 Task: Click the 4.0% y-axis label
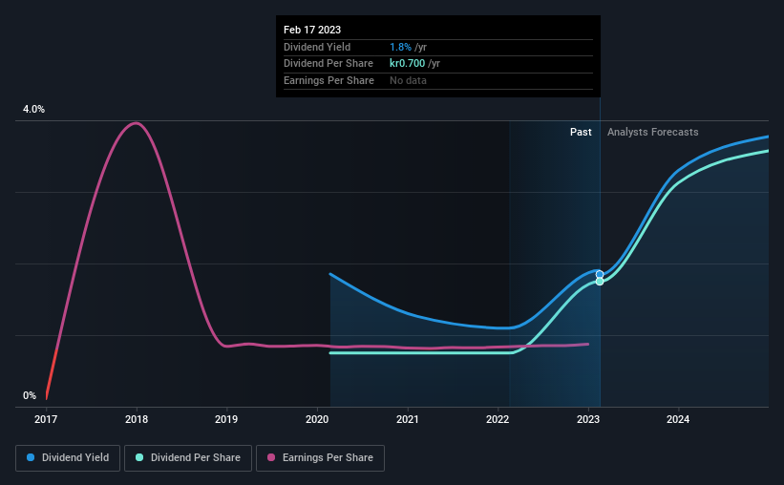pos(33,109)
